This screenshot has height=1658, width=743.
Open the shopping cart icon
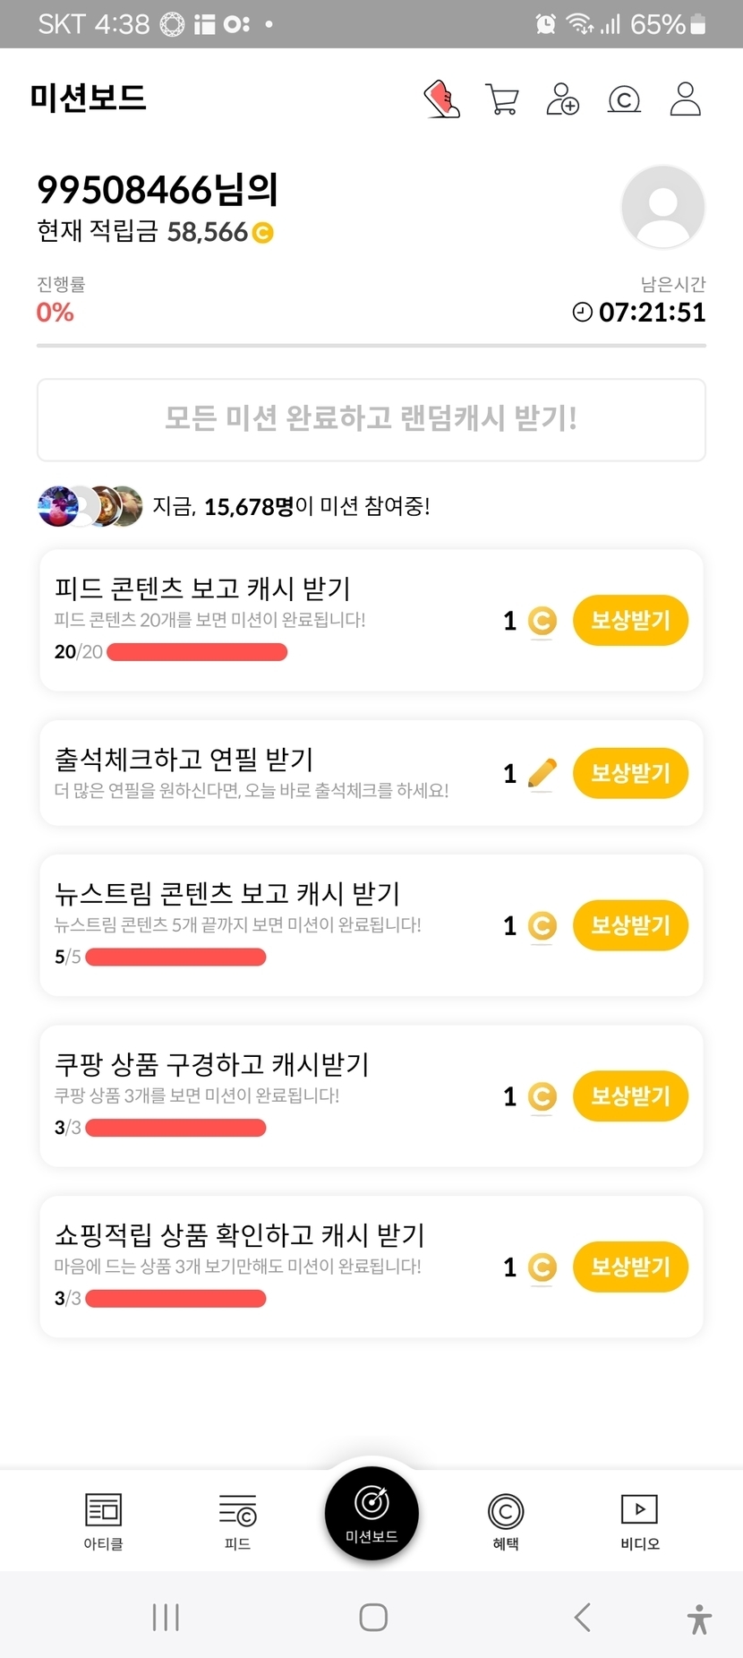[x=501, y=99]
